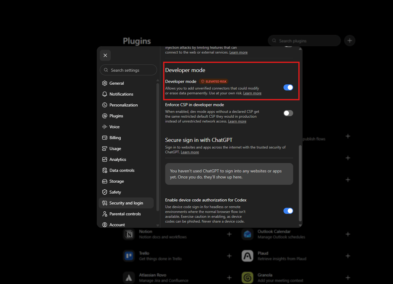Open the Account settings section

tap(126, 225)
